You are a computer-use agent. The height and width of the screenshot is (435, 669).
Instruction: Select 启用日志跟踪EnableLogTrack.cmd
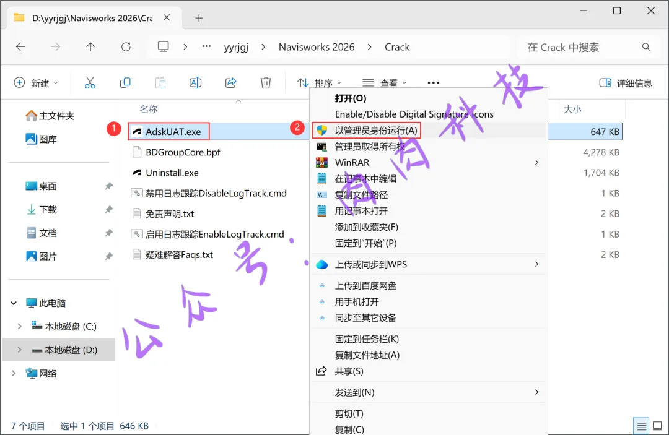click(x=214, y=234)
